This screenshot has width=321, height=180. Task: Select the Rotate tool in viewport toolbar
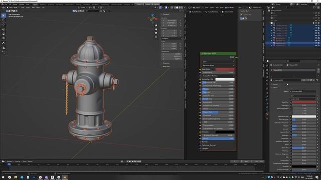4,29
